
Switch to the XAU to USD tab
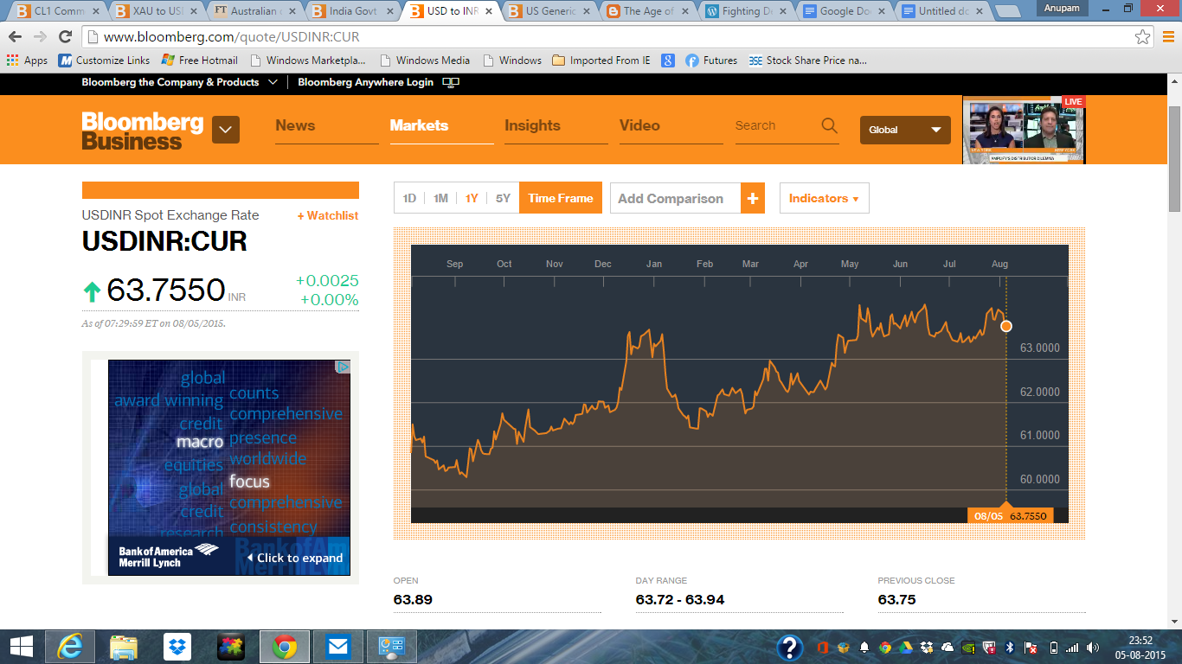[x=156, y=11]
